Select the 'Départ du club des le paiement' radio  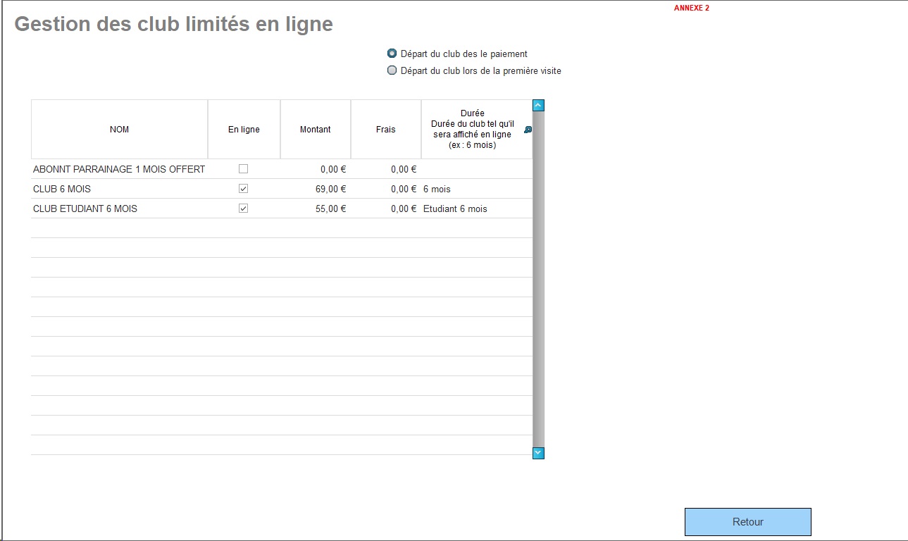(392, 53)
